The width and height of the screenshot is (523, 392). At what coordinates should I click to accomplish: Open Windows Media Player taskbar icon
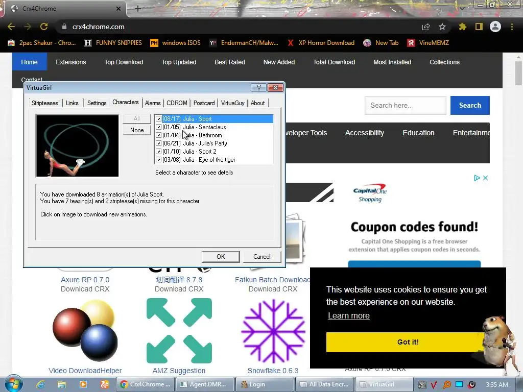83,384
